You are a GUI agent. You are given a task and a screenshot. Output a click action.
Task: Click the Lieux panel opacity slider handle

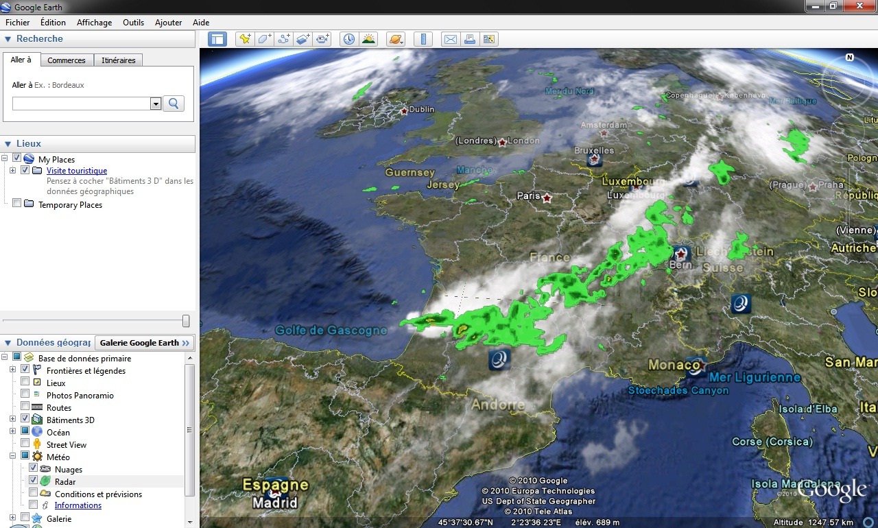(185, 321)
